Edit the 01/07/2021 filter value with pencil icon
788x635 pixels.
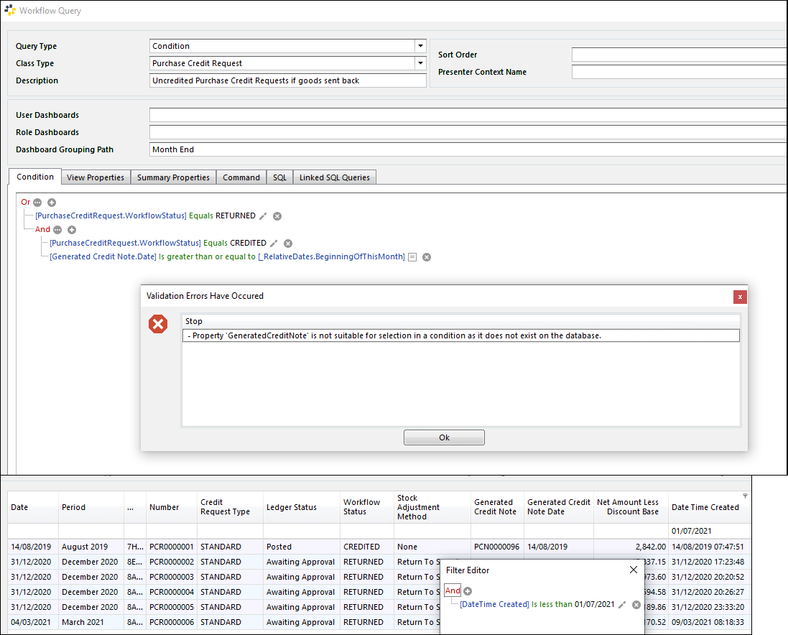[622, 604]
